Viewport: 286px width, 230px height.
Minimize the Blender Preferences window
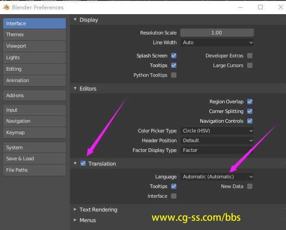click(x=240, y=7)
